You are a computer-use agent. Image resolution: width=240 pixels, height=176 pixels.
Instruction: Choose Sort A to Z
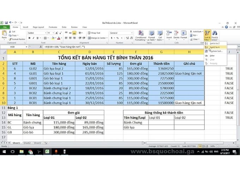point(215,44)
